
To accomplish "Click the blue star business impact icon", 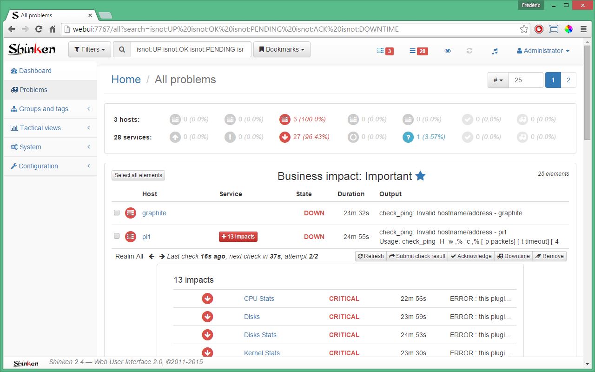I will click(420, 176).
